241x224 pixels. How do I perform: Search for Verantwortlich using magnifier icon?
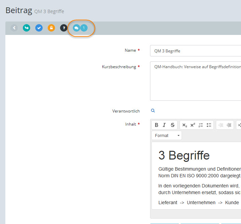click(153, 111)
